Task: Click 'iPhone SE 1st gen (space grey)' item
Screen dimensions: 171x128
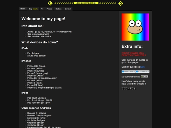Action: coord(42,78)
